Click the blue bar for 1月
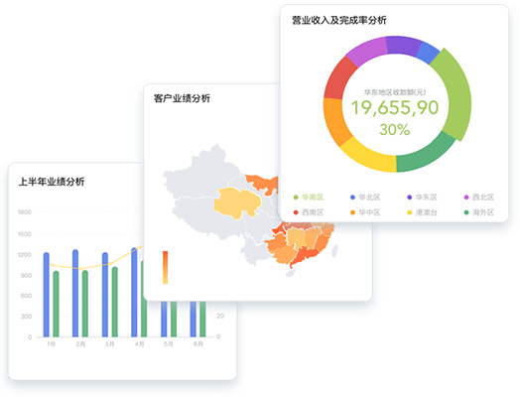 [x=46, y=295]
